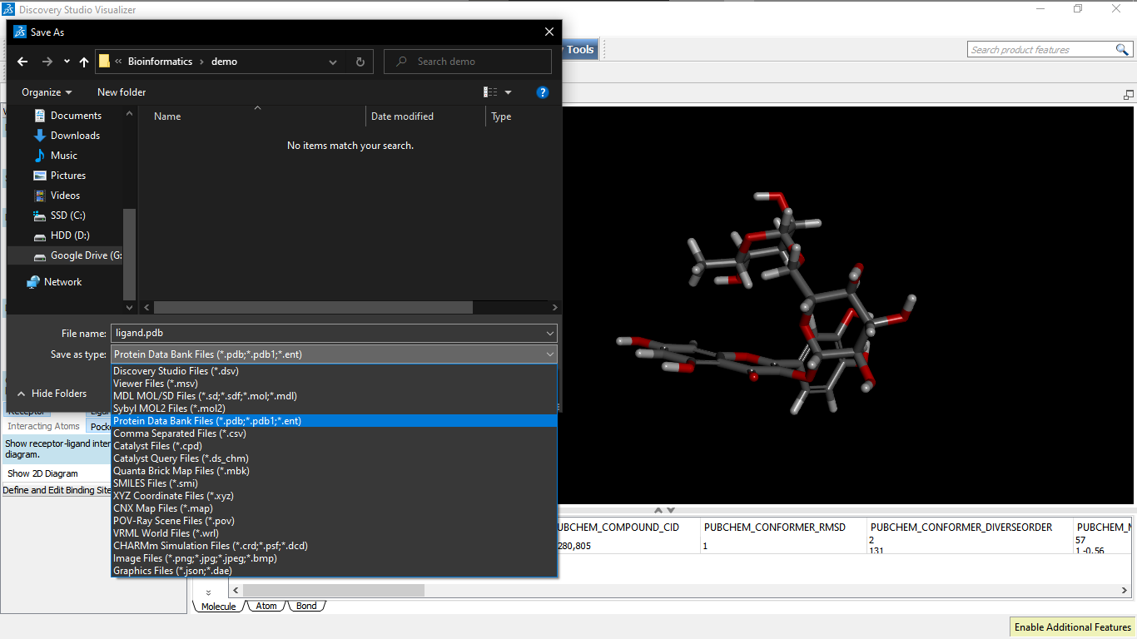Open the Help question mark icon

(x=543, y=92)
